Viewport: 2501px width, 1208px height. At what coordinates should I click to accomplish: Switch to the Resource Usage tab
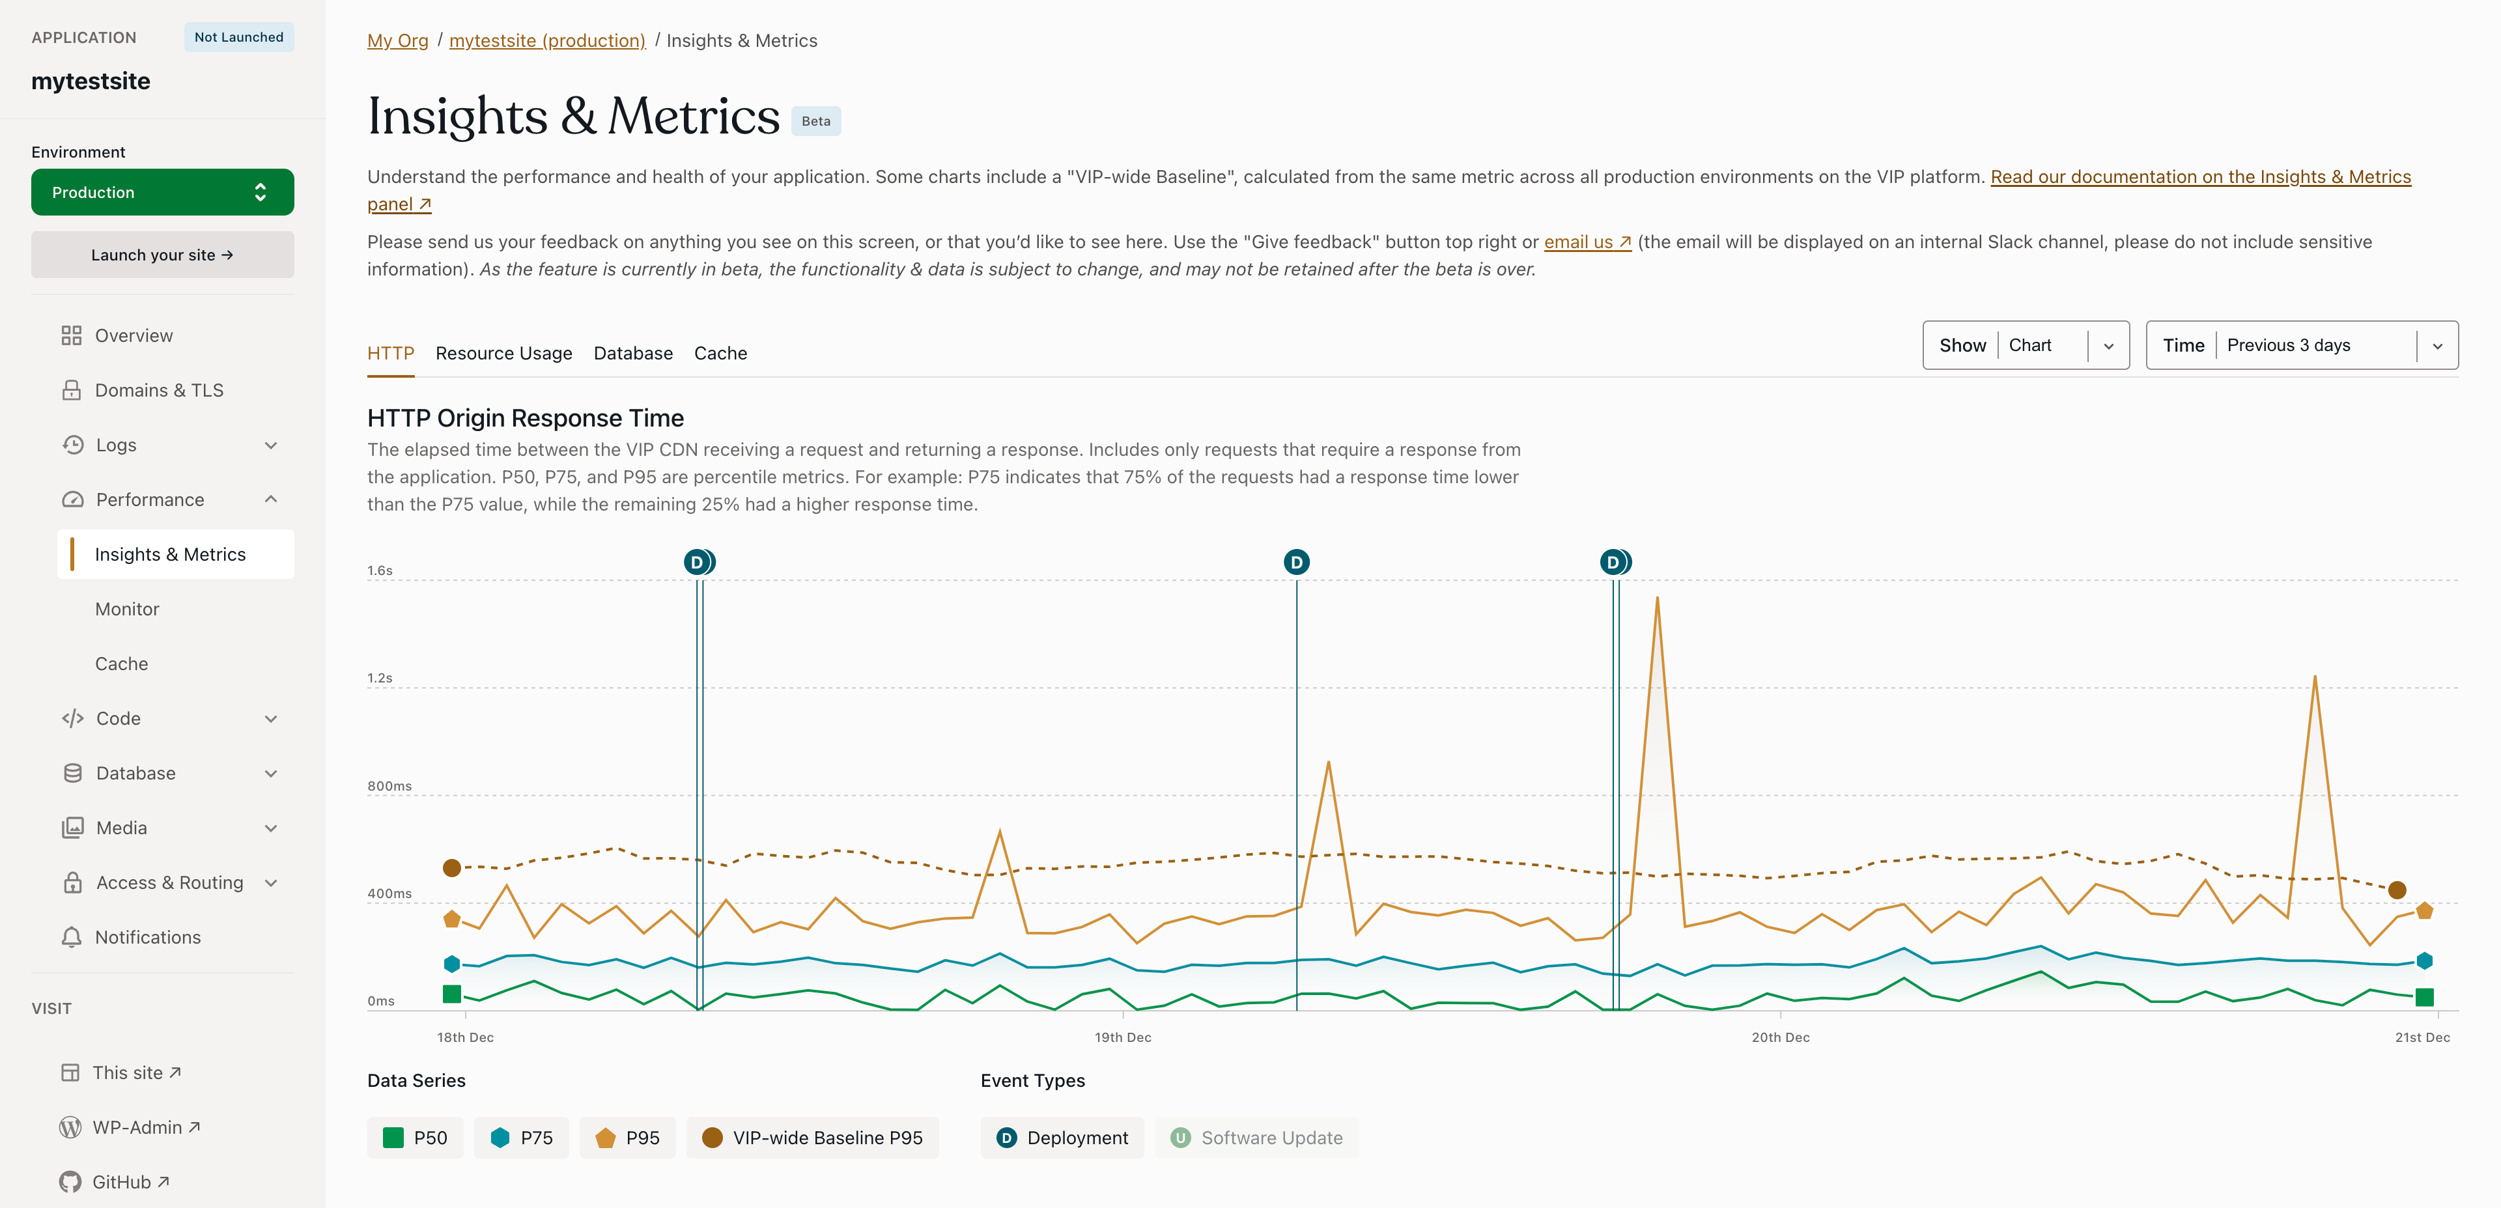[504, 354]
